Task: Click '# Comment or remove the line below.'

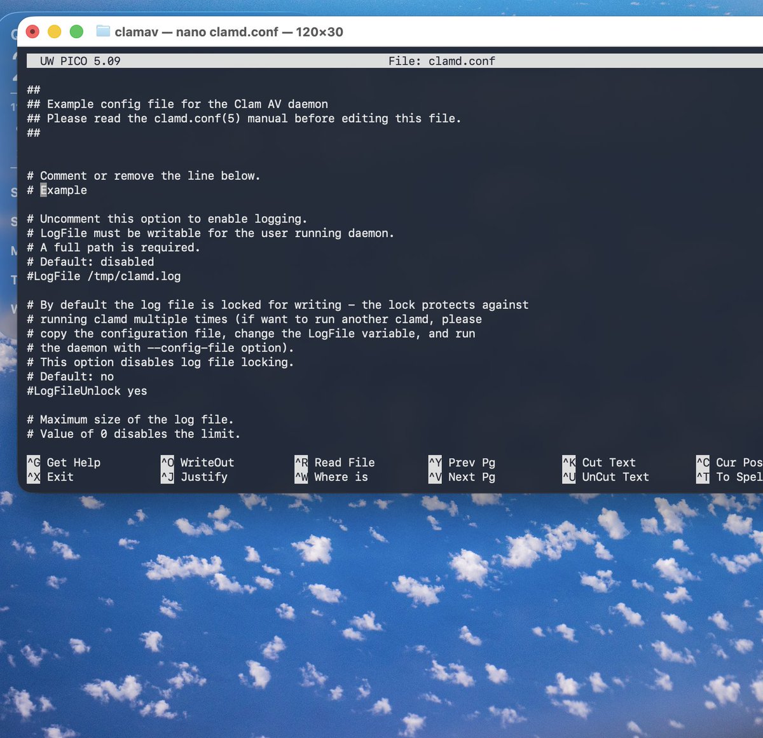Action: click(x=144, y=176)
